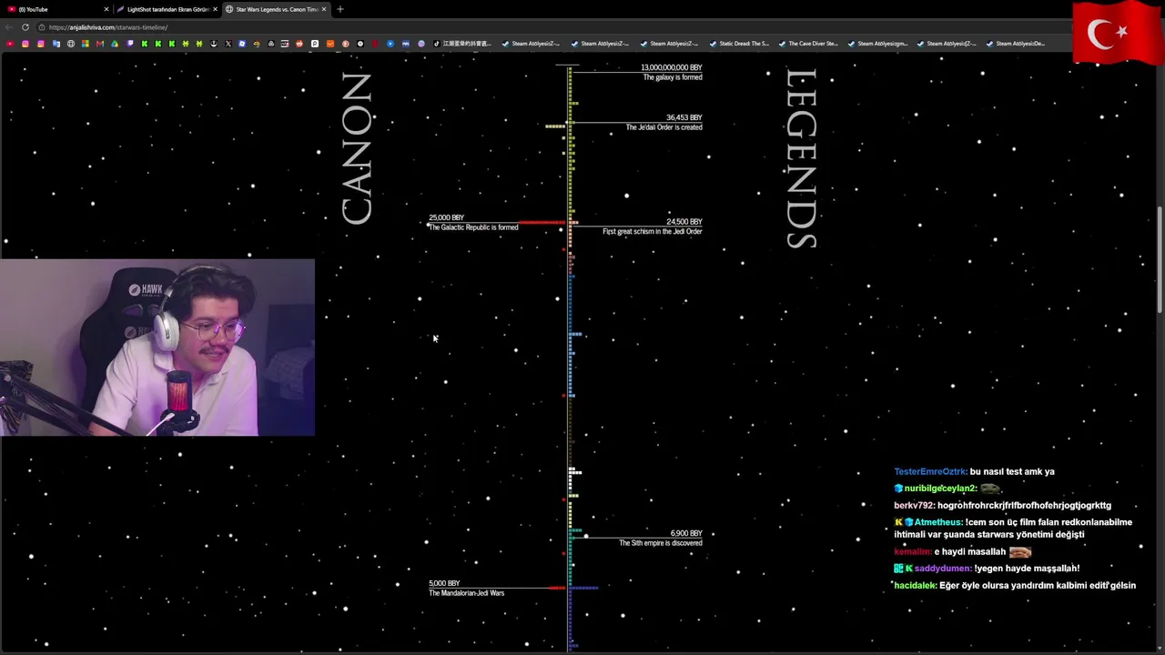Close the Star Wars timeline tab

pos(323,9)
